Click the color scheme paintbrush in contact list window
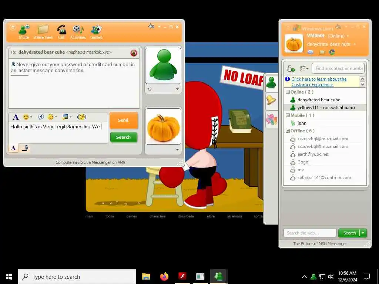Screen dimensions: 379x284 [x=338, y=27]
